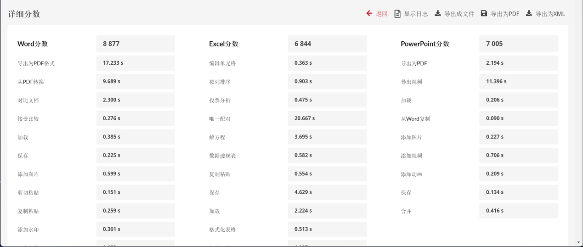Click the 数据透视表 row label

pos(222,156)
